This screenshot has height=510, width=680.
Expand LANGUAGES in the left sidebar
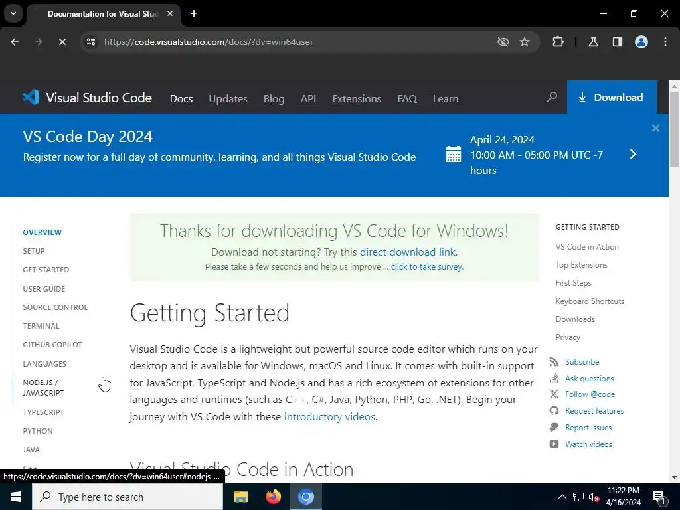pos(44,364)
